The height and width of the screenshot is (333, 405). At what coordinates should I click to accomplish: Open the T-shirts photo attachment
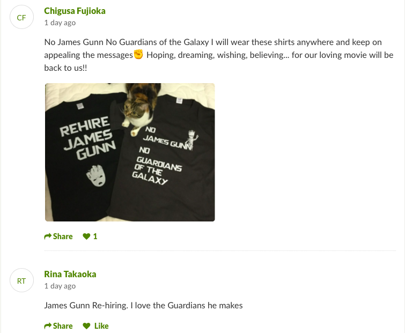(130, 152)
